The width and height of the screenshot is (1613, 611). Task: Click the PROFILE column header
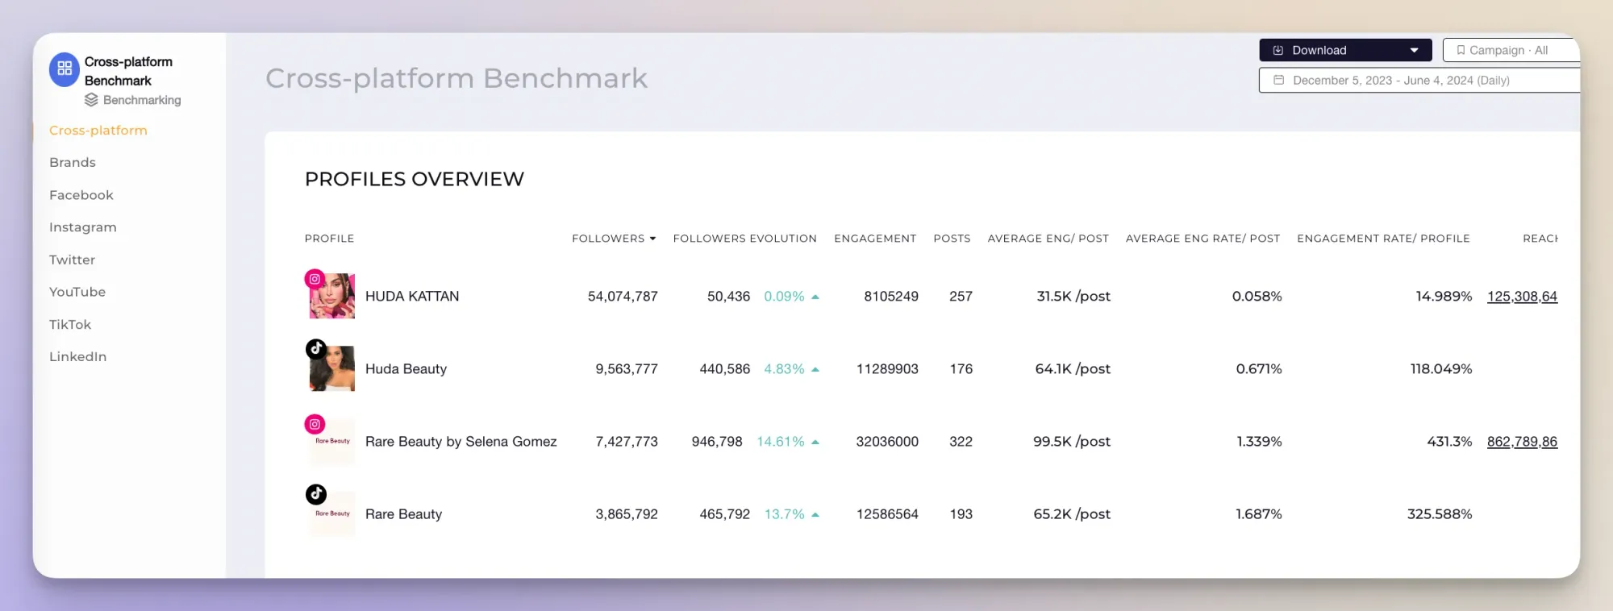click(329, 239)
